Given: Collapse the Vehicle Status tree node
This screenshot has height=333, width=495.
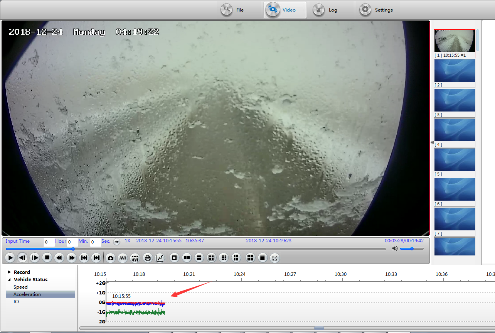Looking at the screenshot, I should point(9,279).
